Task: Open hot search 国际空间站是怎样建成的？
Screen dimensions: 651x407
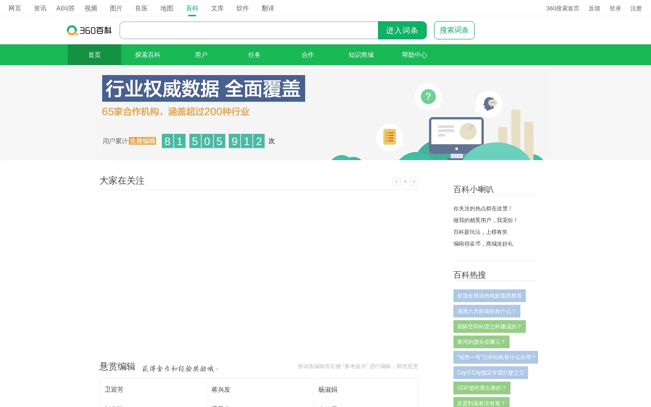Action: [490, 327]
